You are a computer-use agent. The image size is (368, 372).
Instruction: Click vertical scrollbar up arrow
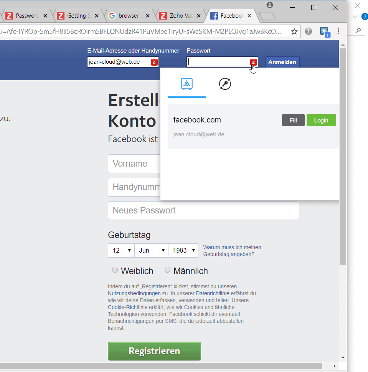pos(343,45)
